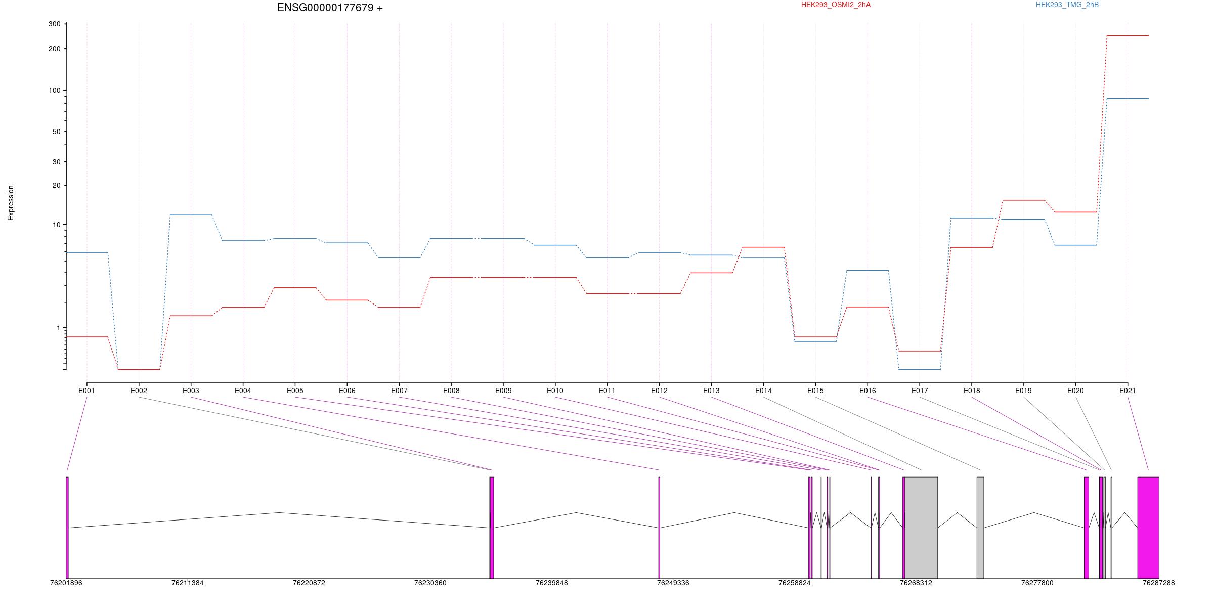
Task: Click genomic coordinate 76287288
Action: pyautogui.click(x=1159, y=583)
